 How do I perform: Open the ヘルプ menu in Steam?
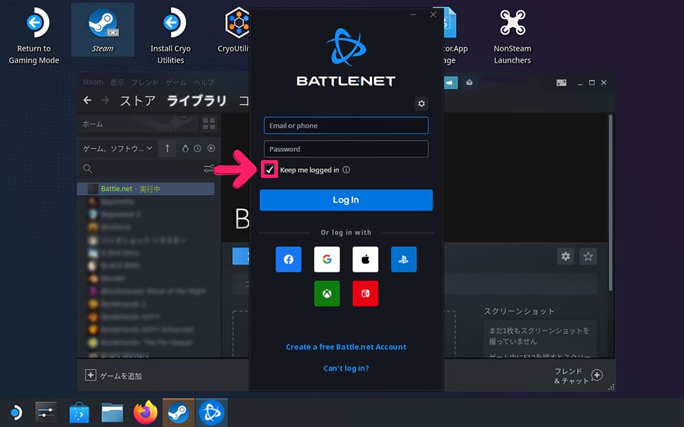coord(204,82)
